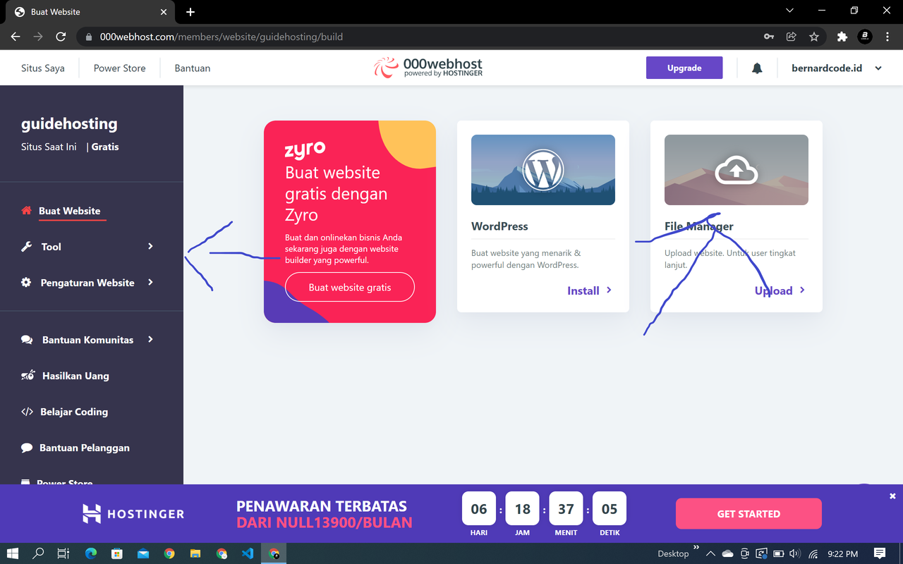The height and width of the screenshot is (564, 903).
Task: Select Hasilkan Uang in the sidebar
Action: click(x=75, y=376)
